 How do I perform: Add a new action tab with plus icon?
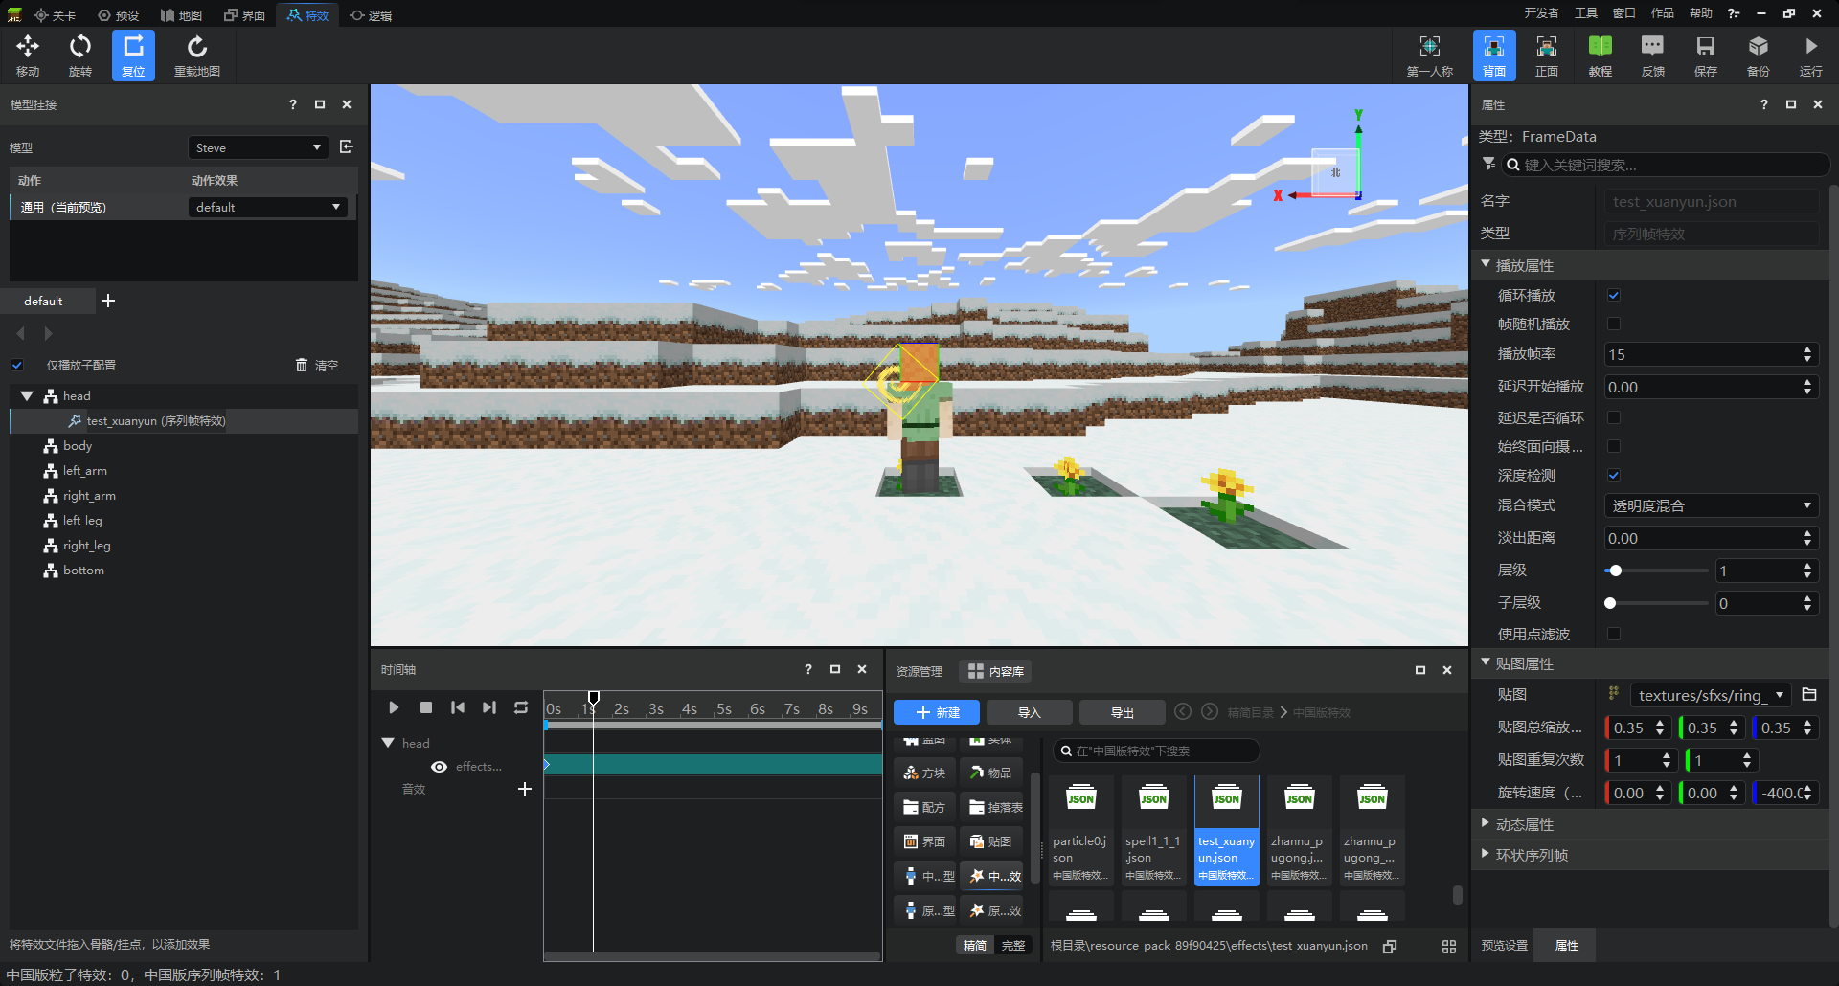[x=108, y=301]
